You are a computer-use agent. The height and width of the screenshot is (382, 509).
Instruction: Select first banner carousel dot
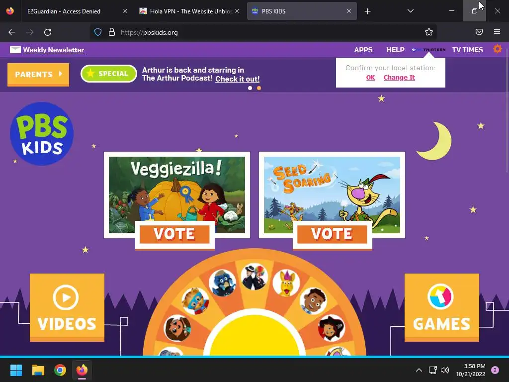[250, 88]
